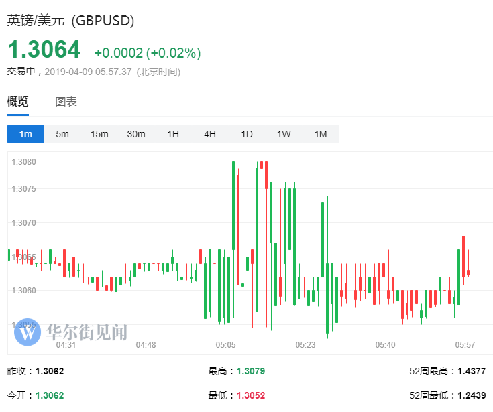Click the 英镑/美元 (GBPUSD) title

[70, 21]
